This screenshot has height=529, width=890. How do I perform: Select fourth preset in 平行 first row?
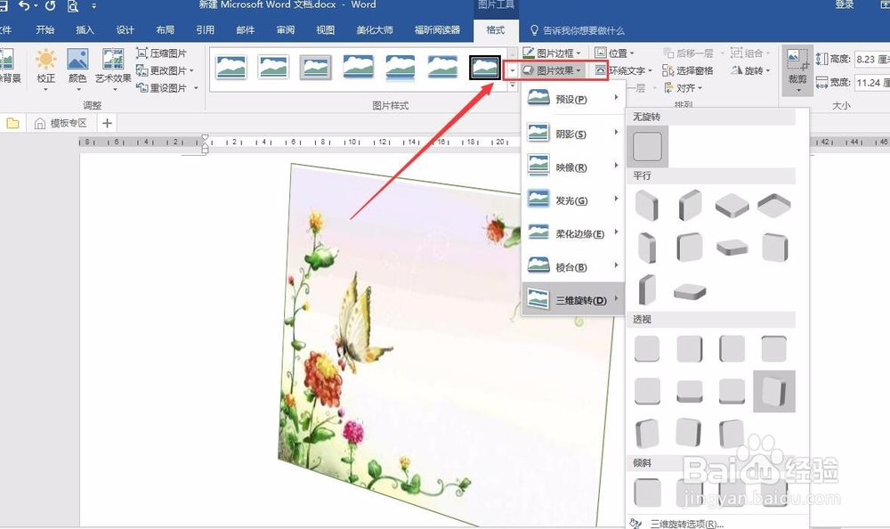click(773, 205)
